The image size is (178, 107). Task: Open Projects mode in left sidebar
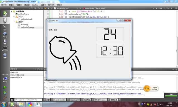click(x=5, y=42)
